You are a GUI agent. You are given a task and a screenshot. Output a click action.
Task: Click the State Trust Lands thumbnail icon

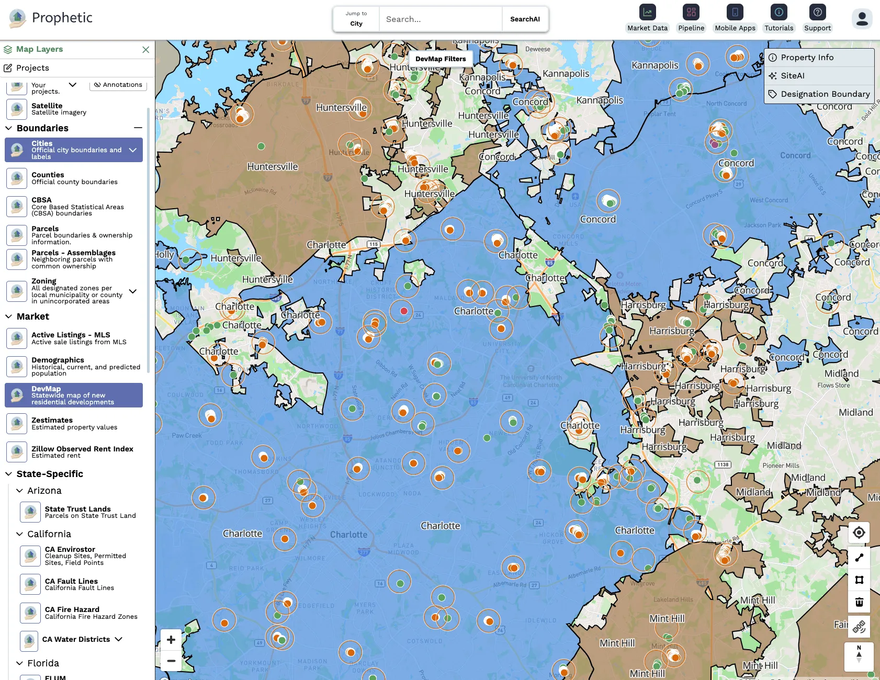pyautogui.click(x=30, y=512)
